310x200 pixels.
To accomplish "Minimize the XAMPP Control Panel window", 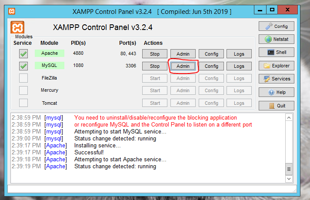I will [260, 10].
